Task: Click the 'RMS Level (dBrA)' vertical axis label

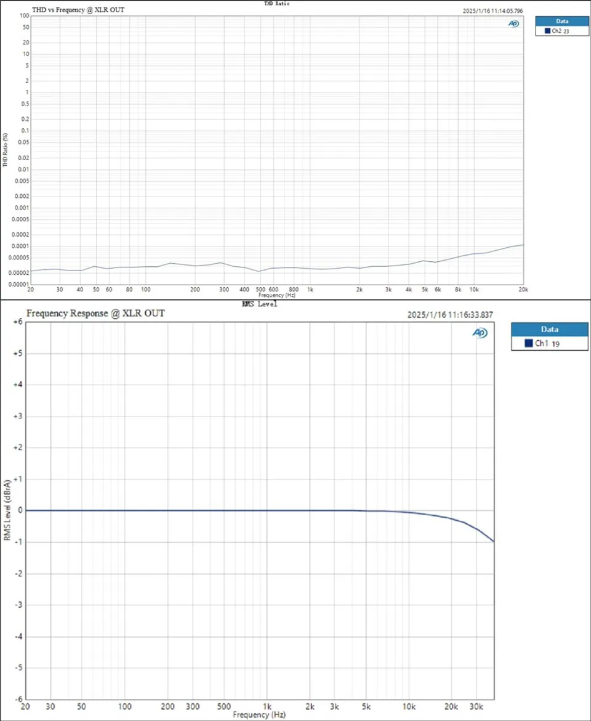Action: click(7, 510)
